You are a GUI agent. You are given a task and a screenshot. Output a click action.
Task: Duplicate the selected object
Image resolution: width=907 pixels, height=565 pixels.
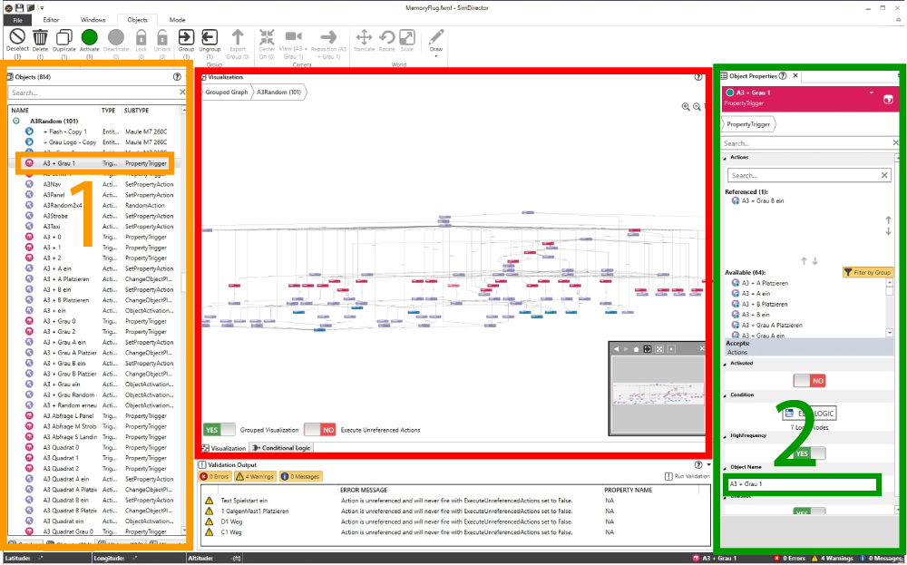pos(64,37)
